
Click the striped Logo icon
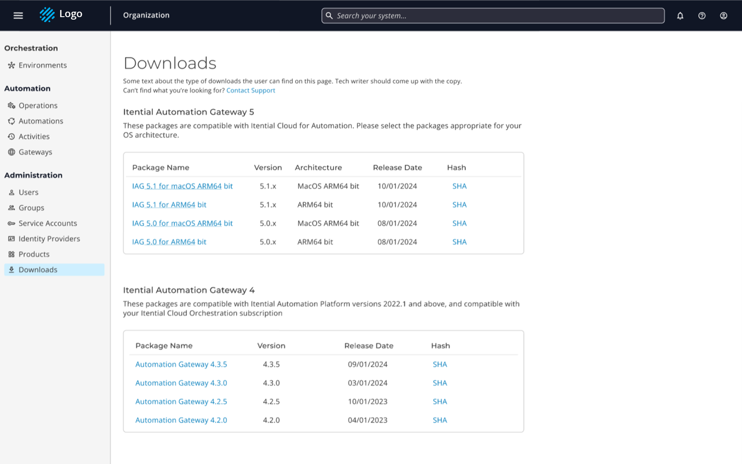coord(47,15)
